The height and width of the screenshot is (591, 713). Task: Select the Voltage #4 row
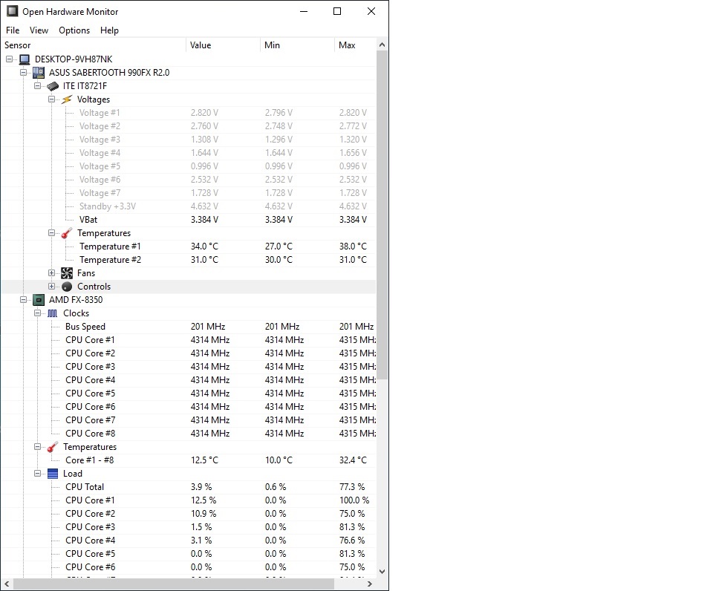pyautogui.click(x=188, y=153)
